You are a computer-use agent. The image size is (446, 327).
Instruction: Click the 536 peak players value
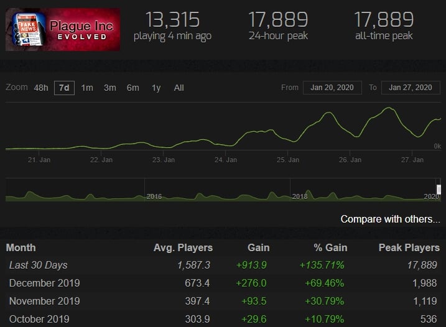click(x=429, y=319)
